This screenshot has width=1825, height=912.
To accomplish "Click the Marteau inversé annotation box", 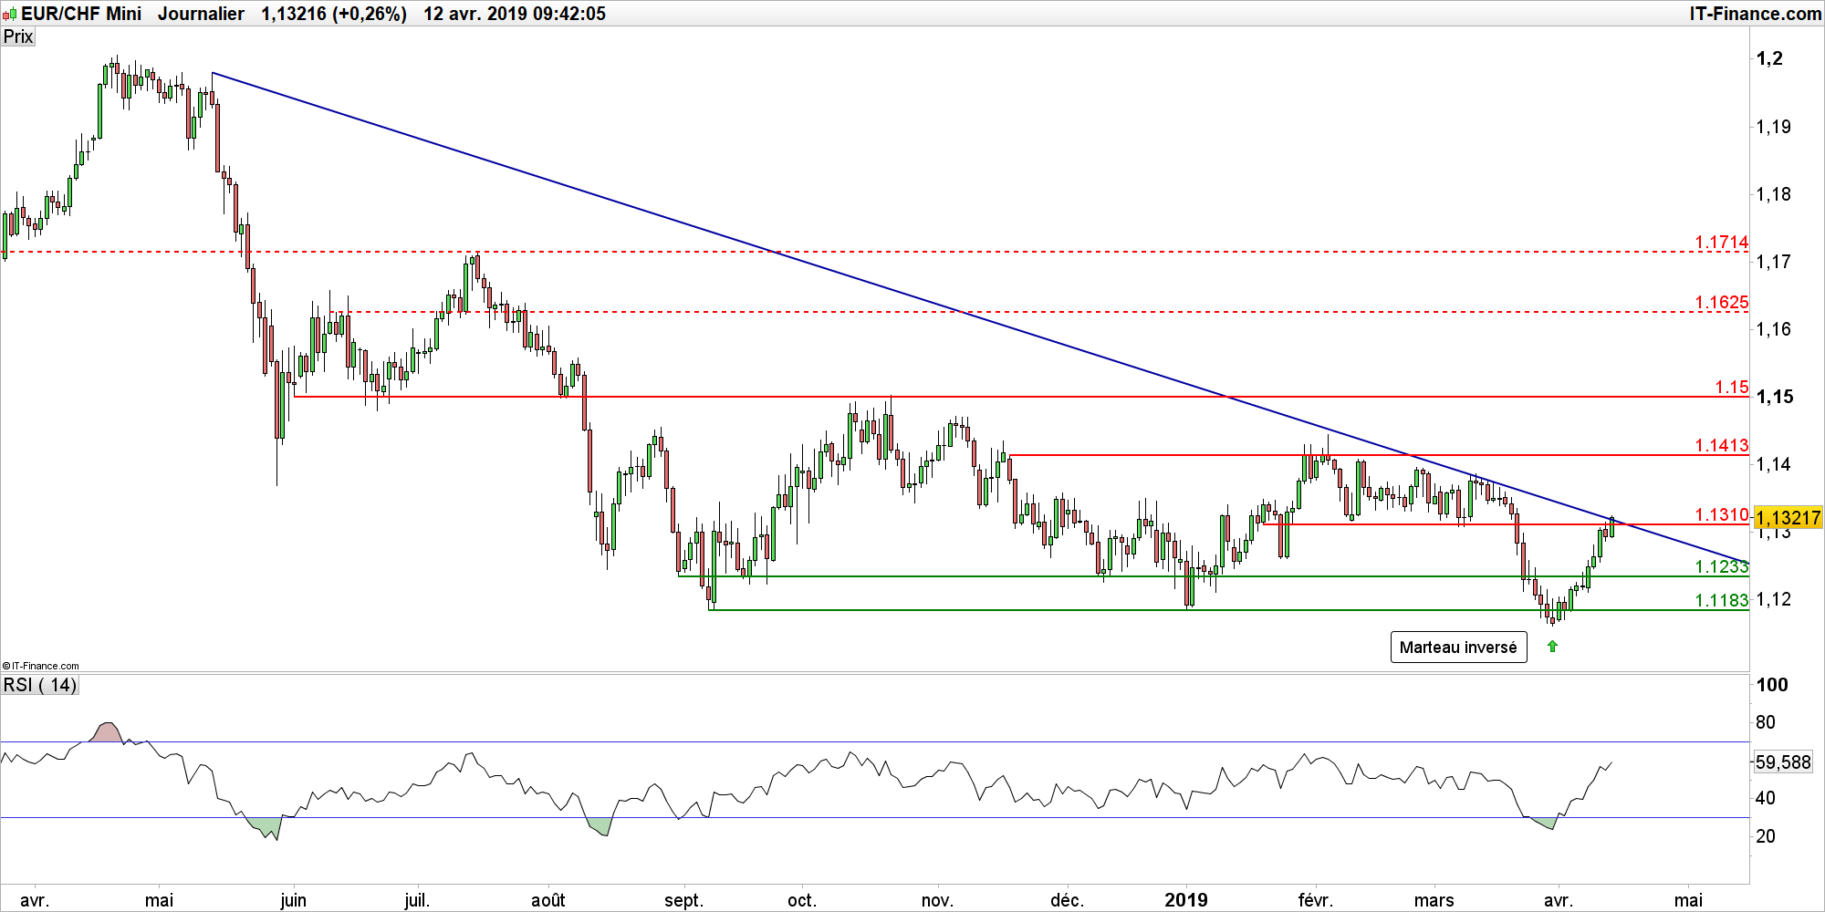I will click(x=1458, y=648).
